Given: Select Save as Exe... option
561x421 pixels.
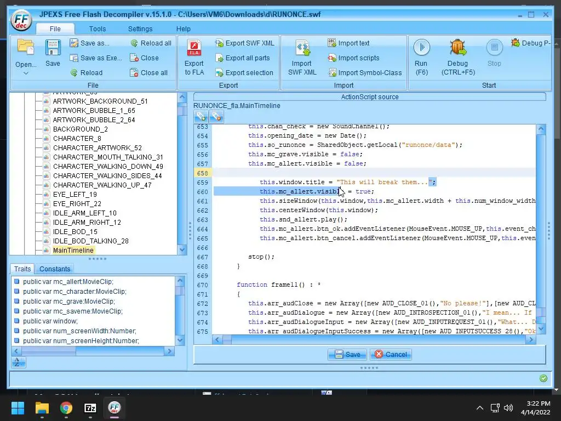Looking at the screenshot, I should (x=95, y=58).
